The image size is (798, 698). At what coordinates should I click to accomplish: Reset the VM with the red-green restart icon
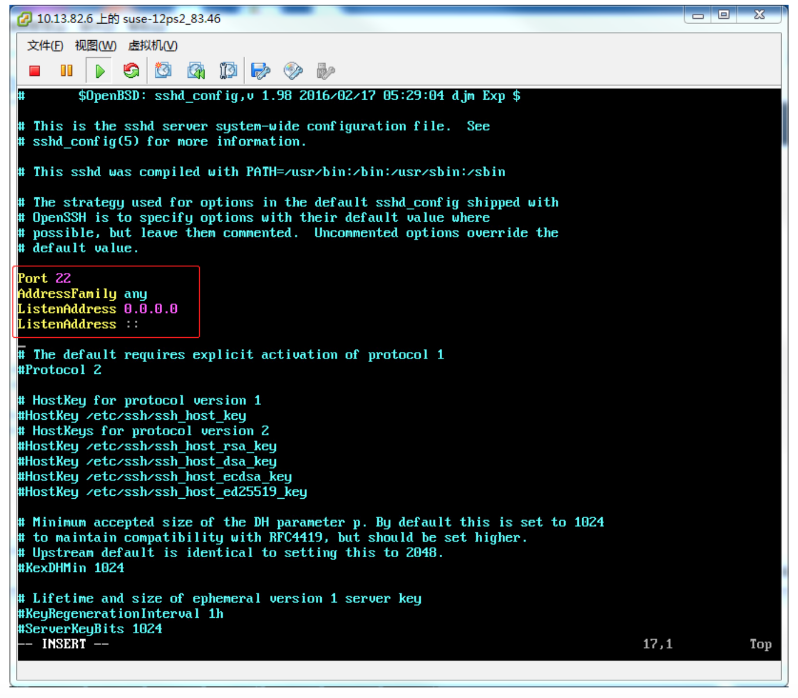pyautogui.click(x=131, y=71)
